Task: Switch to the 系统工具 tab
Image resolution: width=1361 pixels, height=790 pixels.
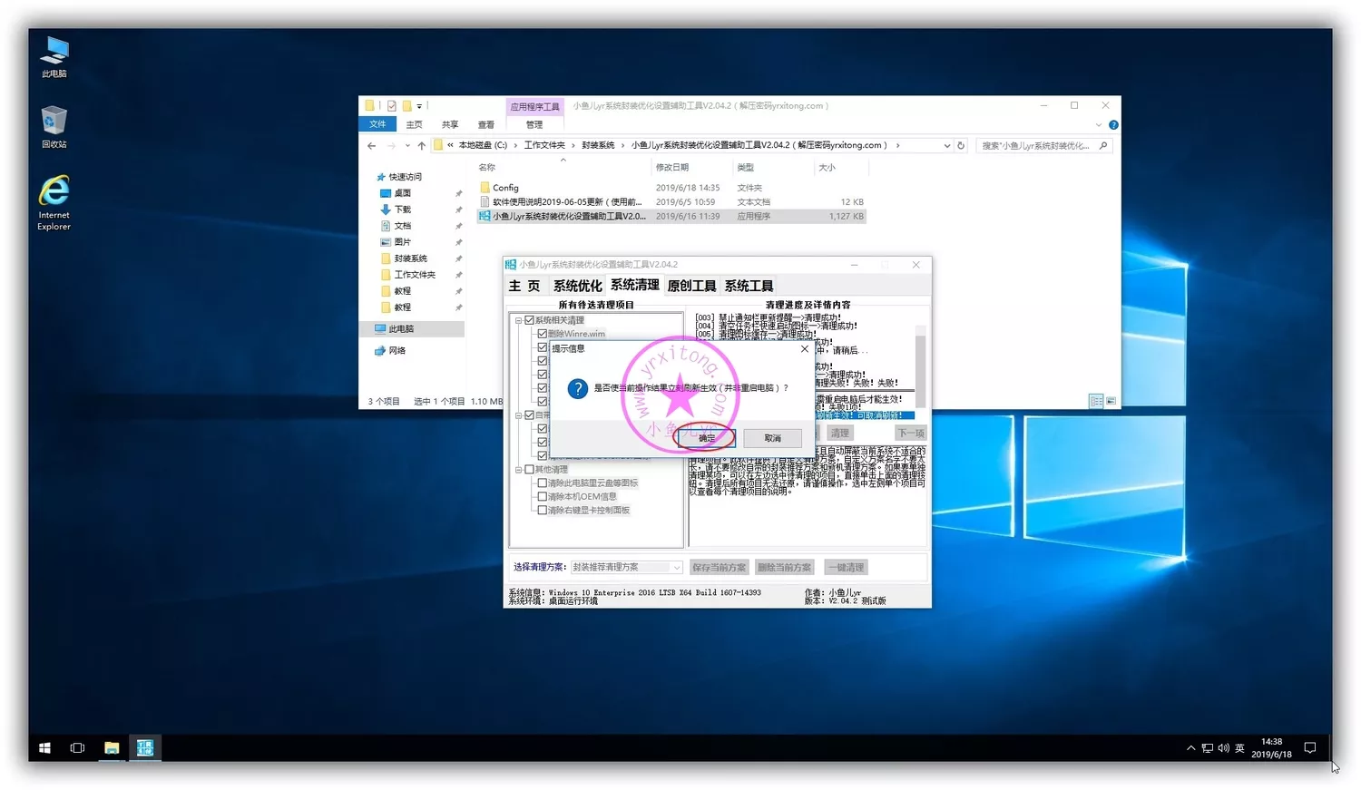Action: pos(749,286)
